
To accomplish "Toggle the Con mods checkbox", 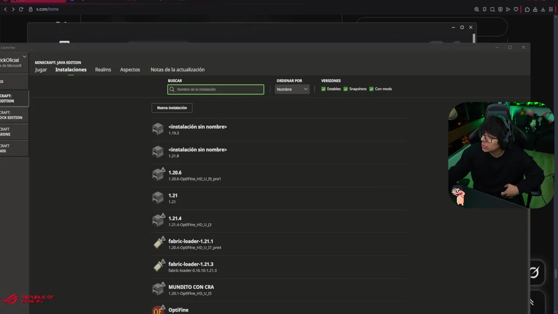I will [x=371, y=89].
